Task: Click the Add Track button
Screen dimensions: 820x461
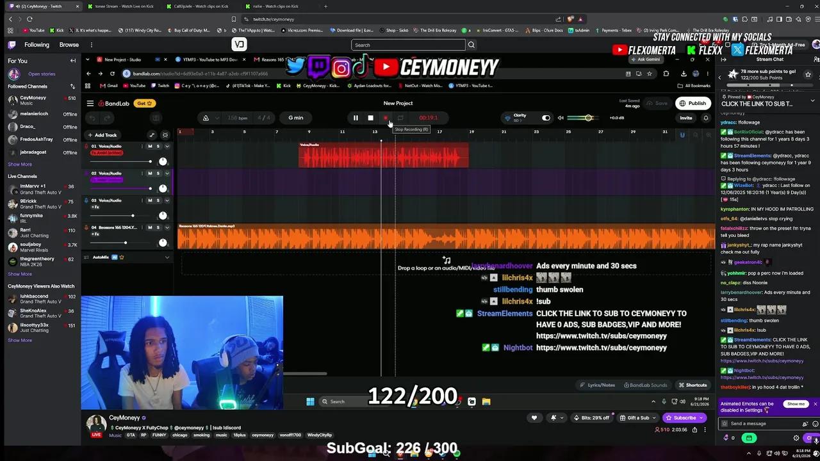Action: pos(102,135)
